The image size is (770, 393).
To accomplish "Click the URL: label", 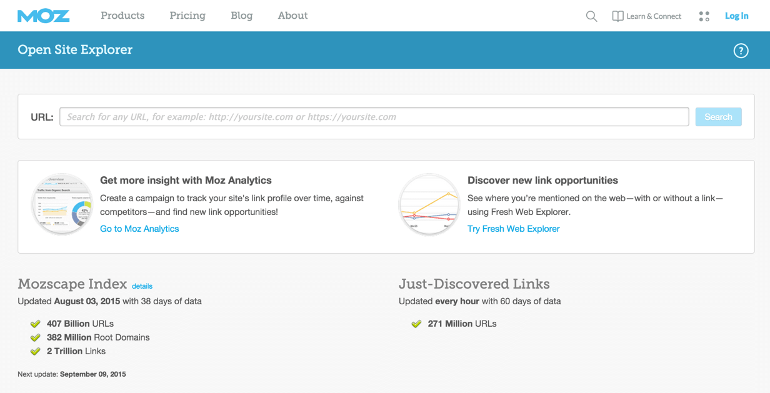I will click(42, 117).
